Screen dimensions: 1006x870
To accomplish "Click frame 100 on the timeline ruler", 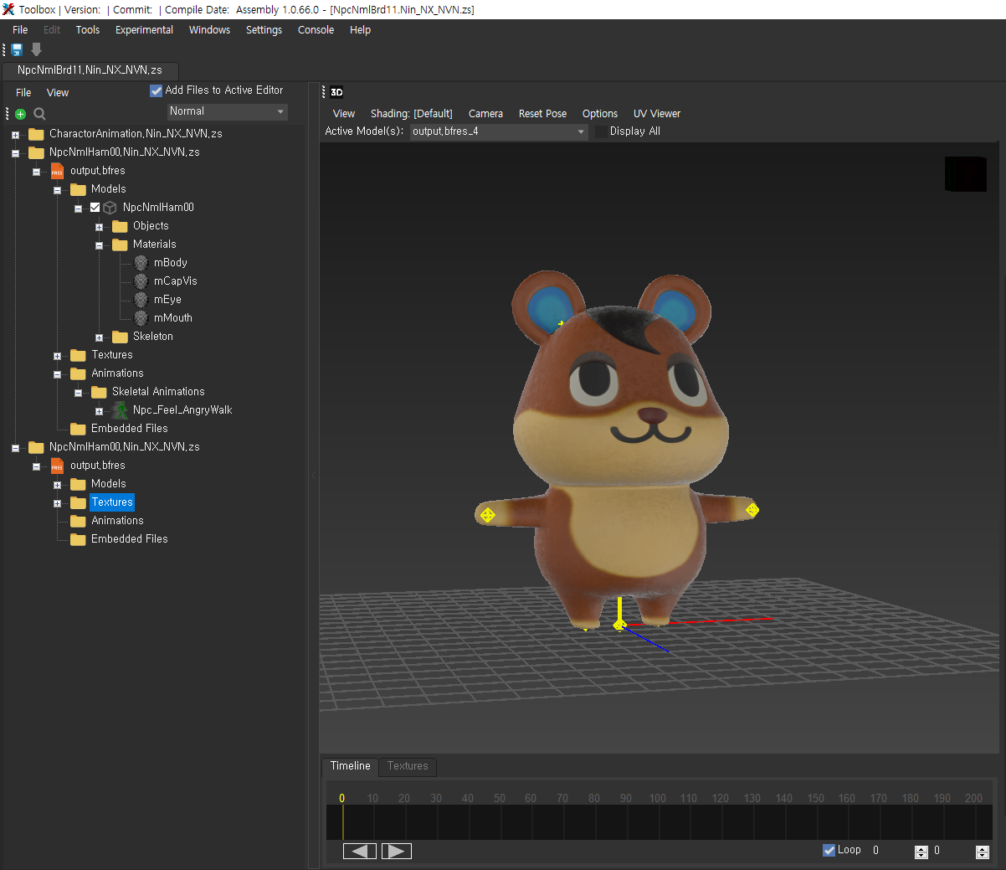I will pyautogui.click(x=658, y=799).
